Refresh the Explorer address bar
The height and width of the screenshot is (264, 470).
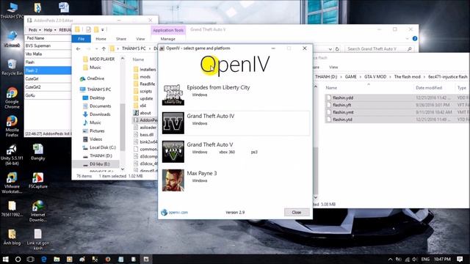pos(337,49)
